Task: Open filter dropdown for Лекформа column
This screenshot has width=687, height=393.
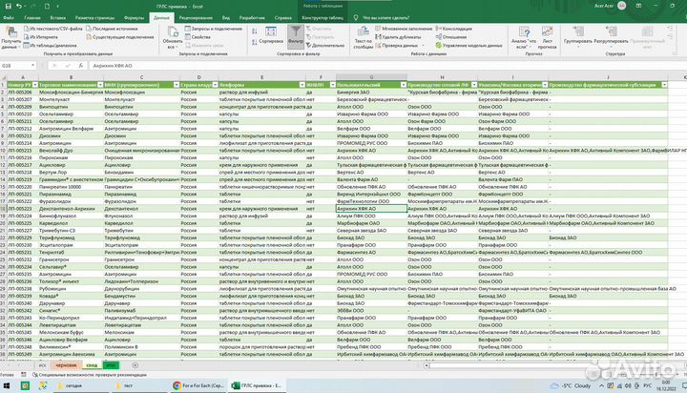Action: coord(302,85)
